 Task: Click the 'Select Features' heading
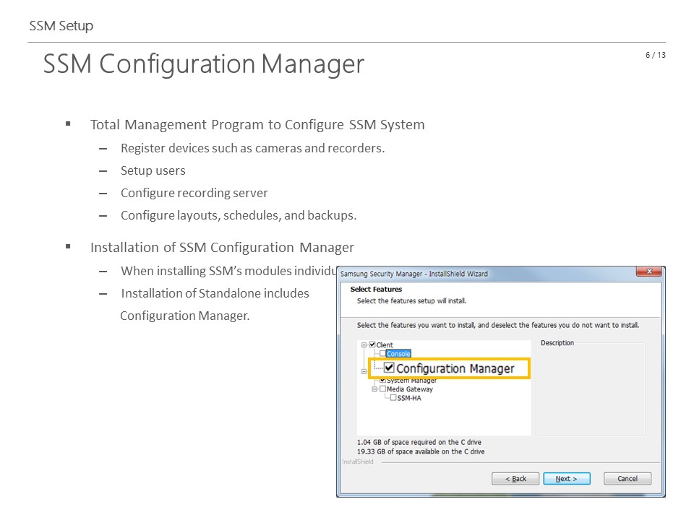coord(376,289)
